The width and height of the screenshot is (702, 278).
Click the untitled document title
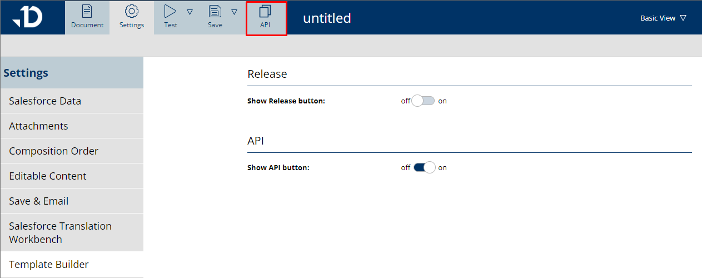pos(327,18)
